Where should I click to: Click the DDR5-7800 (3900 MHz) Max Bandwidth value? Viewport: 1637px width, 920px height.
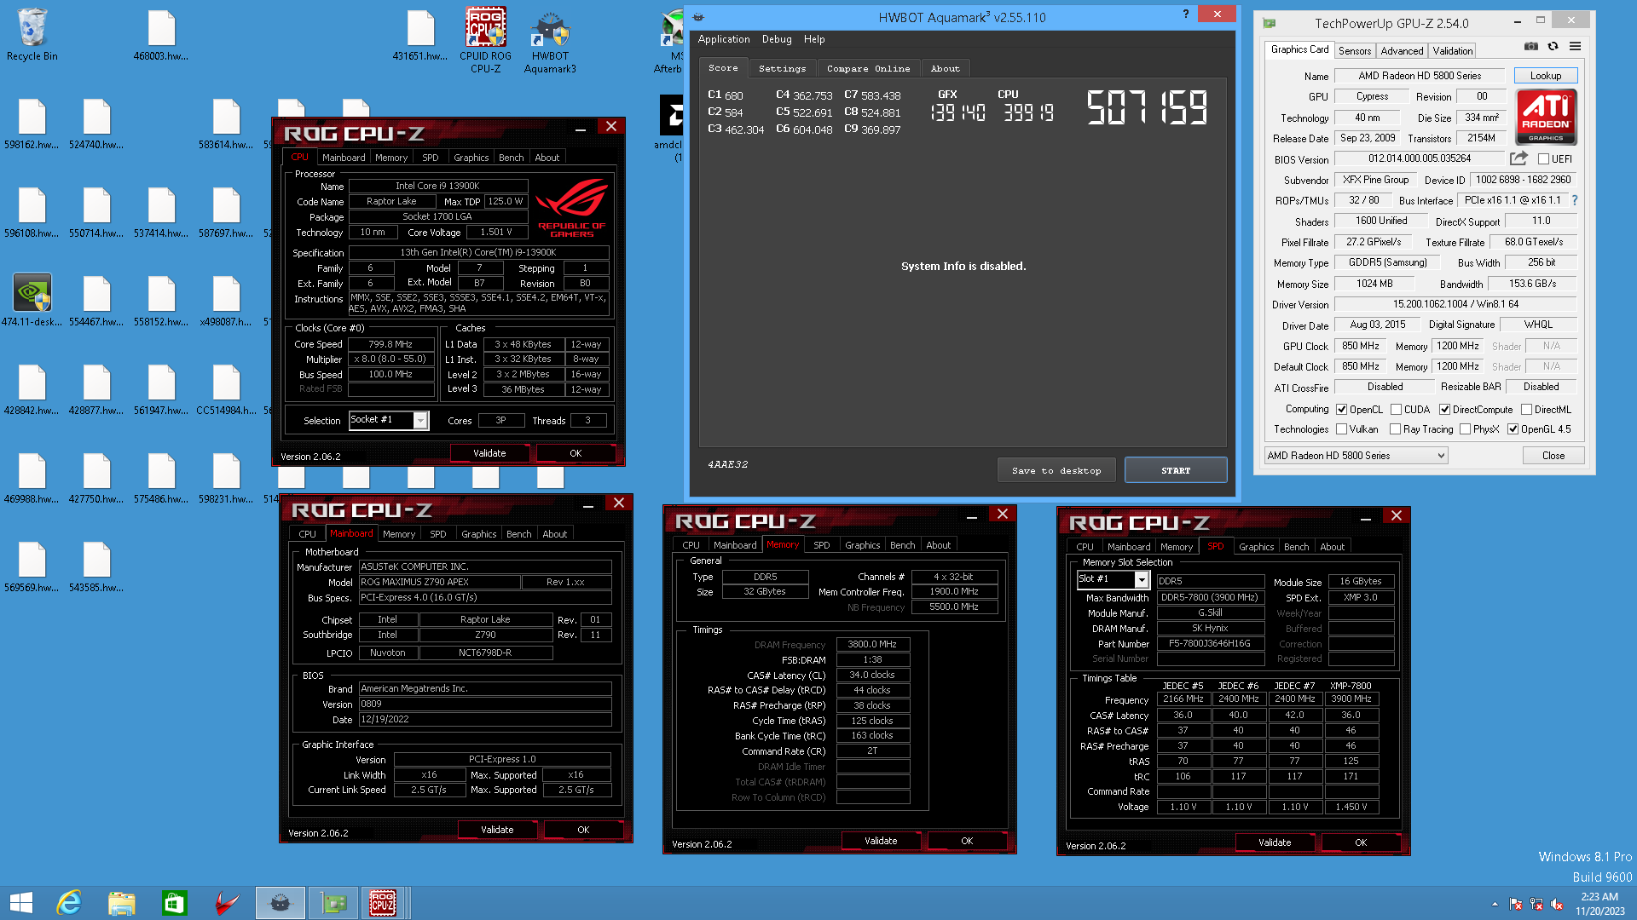point(1210,597)
